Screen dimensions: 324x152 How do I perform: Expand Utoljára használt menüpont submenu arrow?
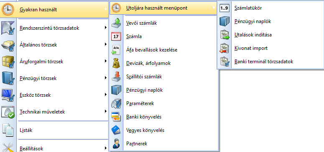(x=214, y=8)
